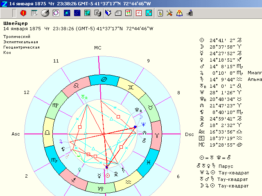Click the Cancer sign segment
262x196 pixels.
pyautogui.click(x=104, y=80)
